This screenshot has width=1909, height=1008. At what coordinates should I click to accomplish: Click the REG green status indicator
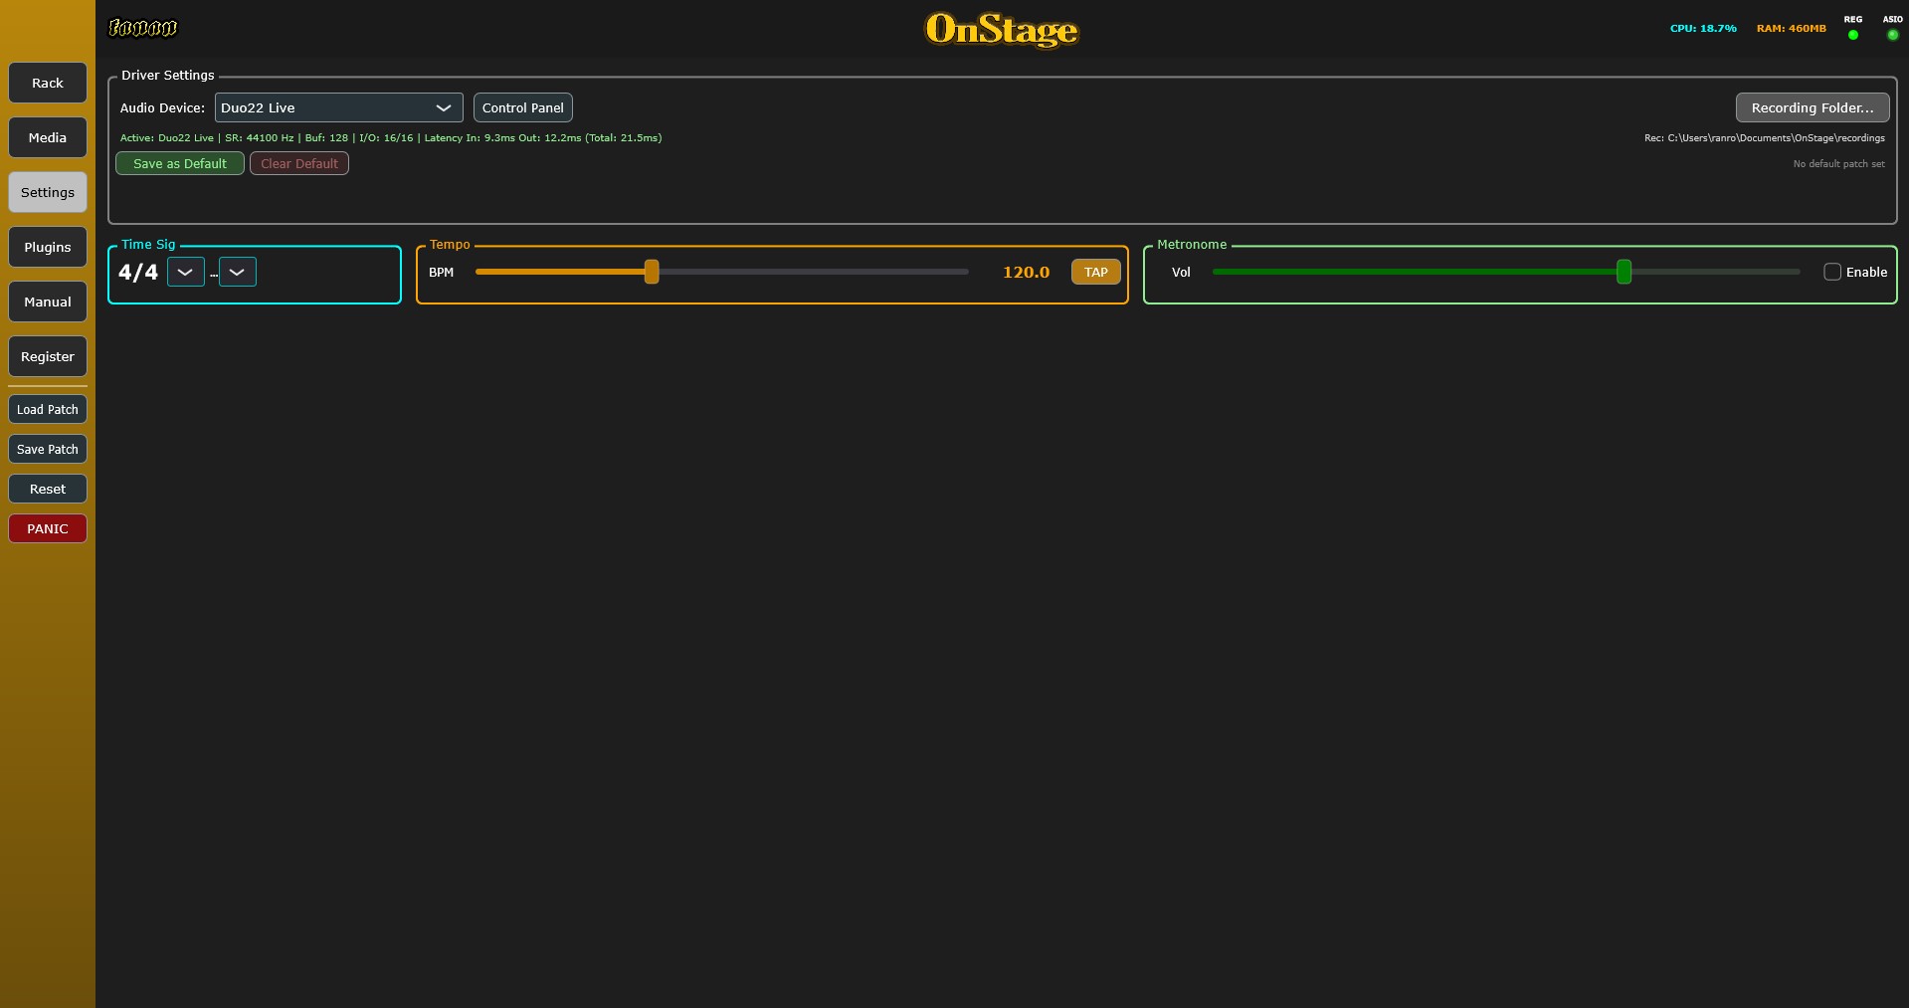[1852, 35]
